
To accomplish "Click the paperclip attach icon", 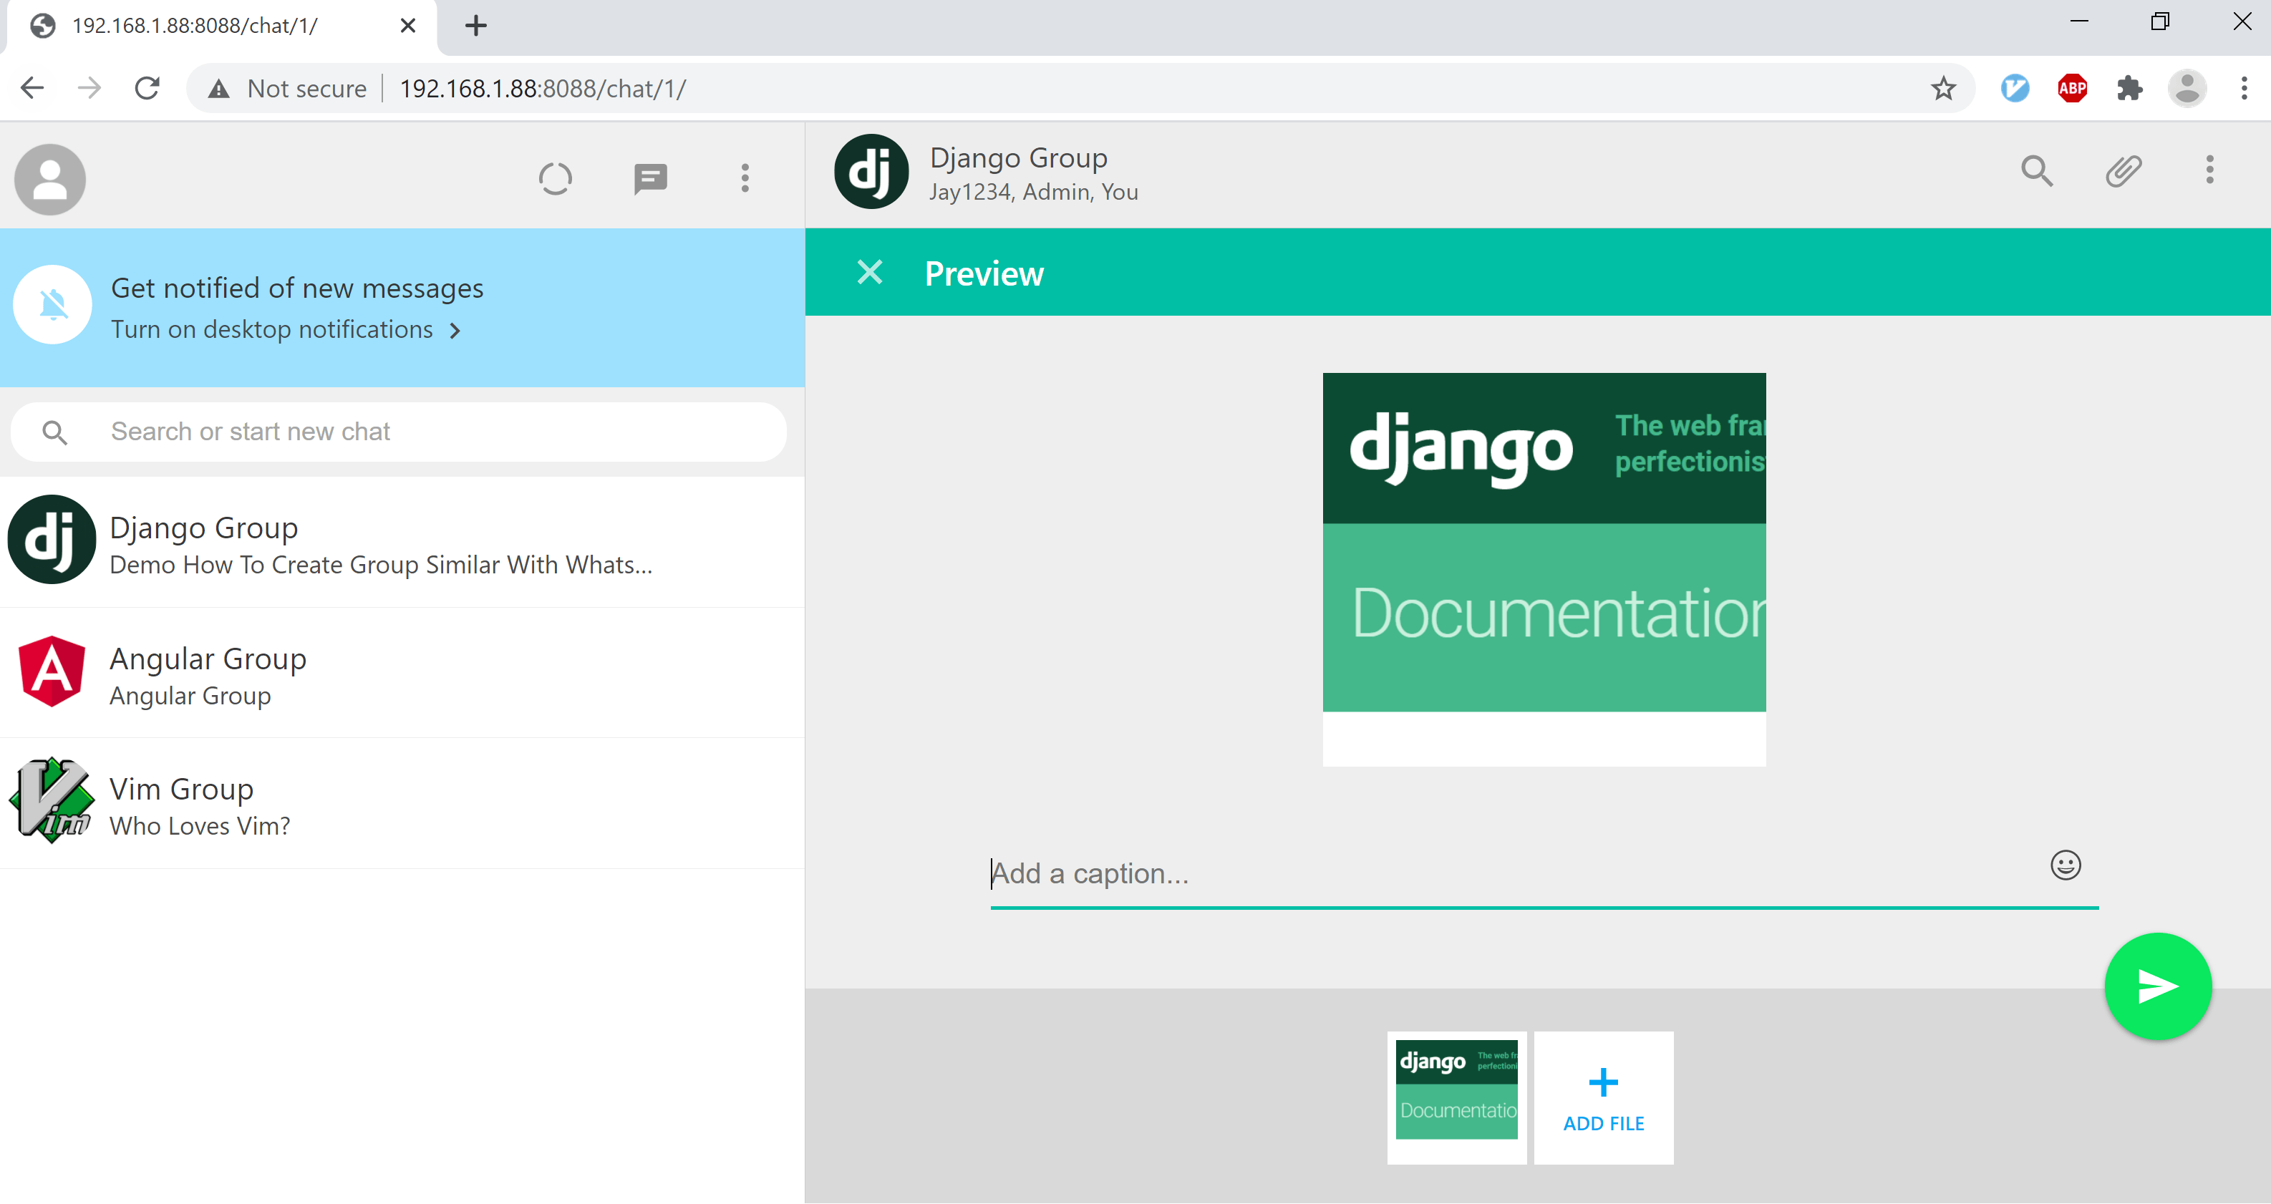I will point(2124,170).
